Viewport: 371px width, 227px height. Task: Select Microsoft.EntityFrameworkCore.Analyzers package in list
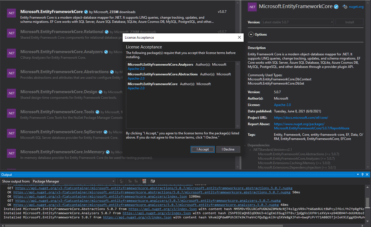click(62, 55)
